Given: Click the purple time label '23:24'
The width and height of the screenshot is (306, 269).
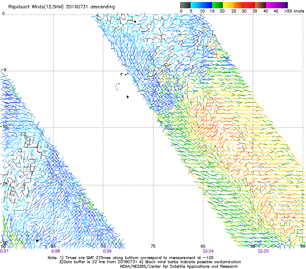Looking at the screenshot, I should coord(208,251).
